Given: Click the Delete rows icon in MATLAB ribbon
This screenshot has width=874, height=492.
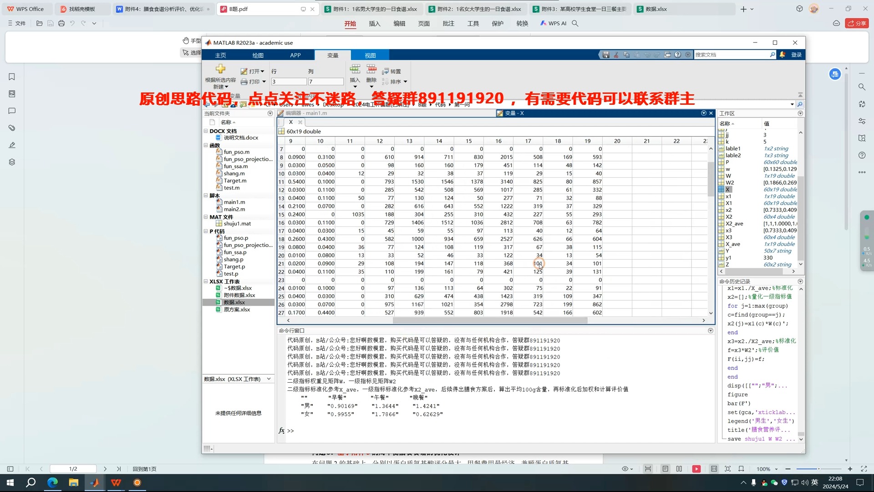Looking at the screenshot, I should [371, 69].
